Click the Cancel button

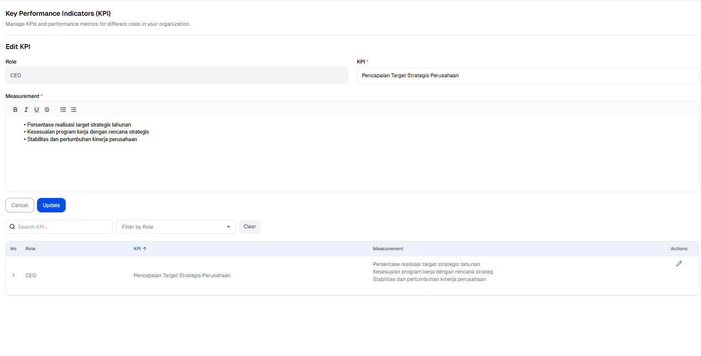(20, 205)
